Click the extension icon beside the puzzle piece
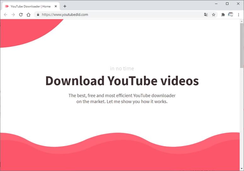Viewport: 244px width, 171px height. coord(230,14)
